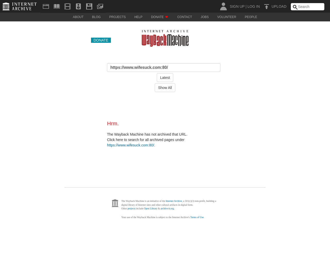
Task: Open the Terms of Use link
Action: click(197, 217)
